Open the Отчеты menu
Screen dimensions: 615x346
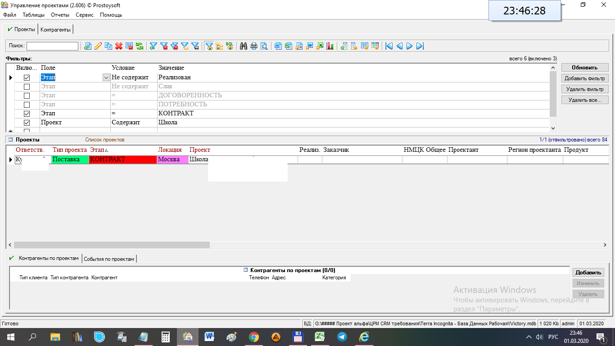pos(60,15)
